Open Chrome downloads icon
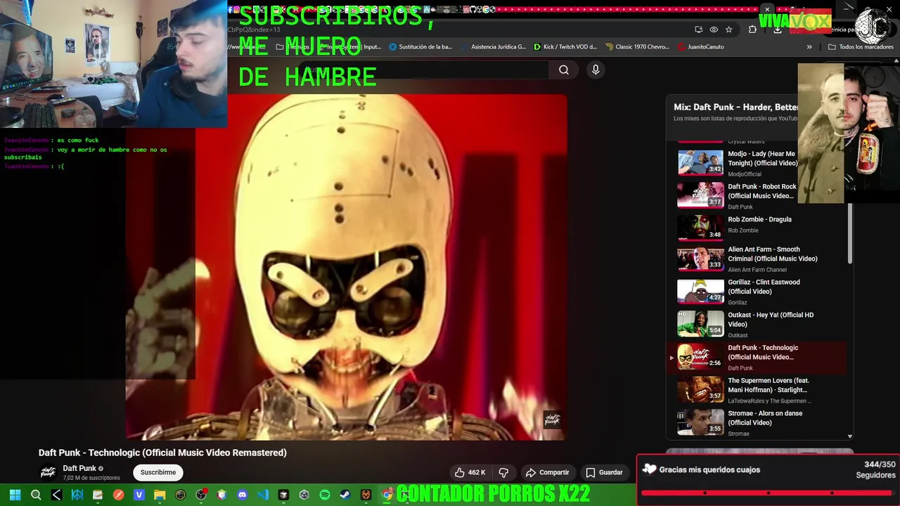This screenshot has height=506, width=900. point(778,30)
